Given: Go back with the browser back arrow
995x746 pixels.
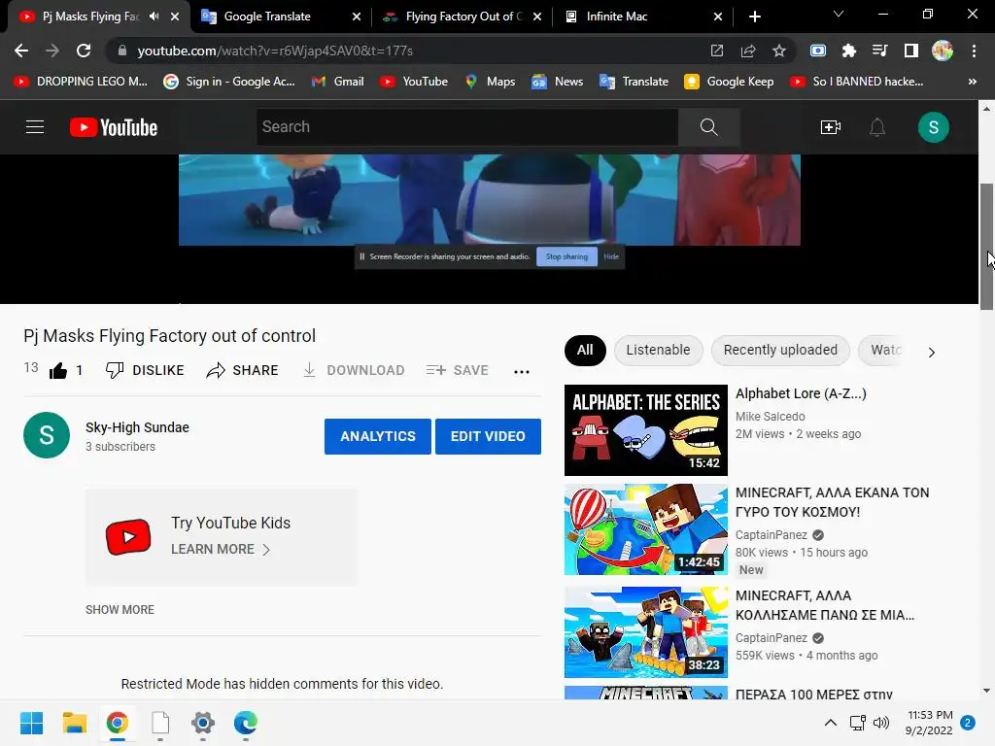Looking at the screenshot, I should click(21, 51).
